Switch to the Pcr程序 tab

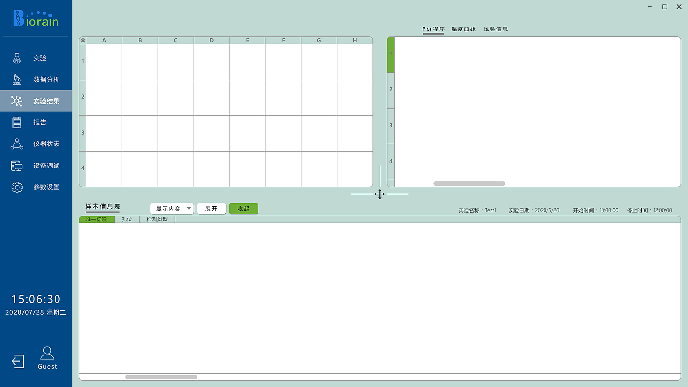tap(433, 29)
